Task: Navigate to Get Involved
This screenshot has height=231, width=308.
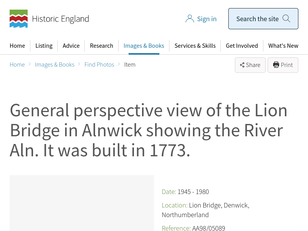Action: tap(242, 45)
